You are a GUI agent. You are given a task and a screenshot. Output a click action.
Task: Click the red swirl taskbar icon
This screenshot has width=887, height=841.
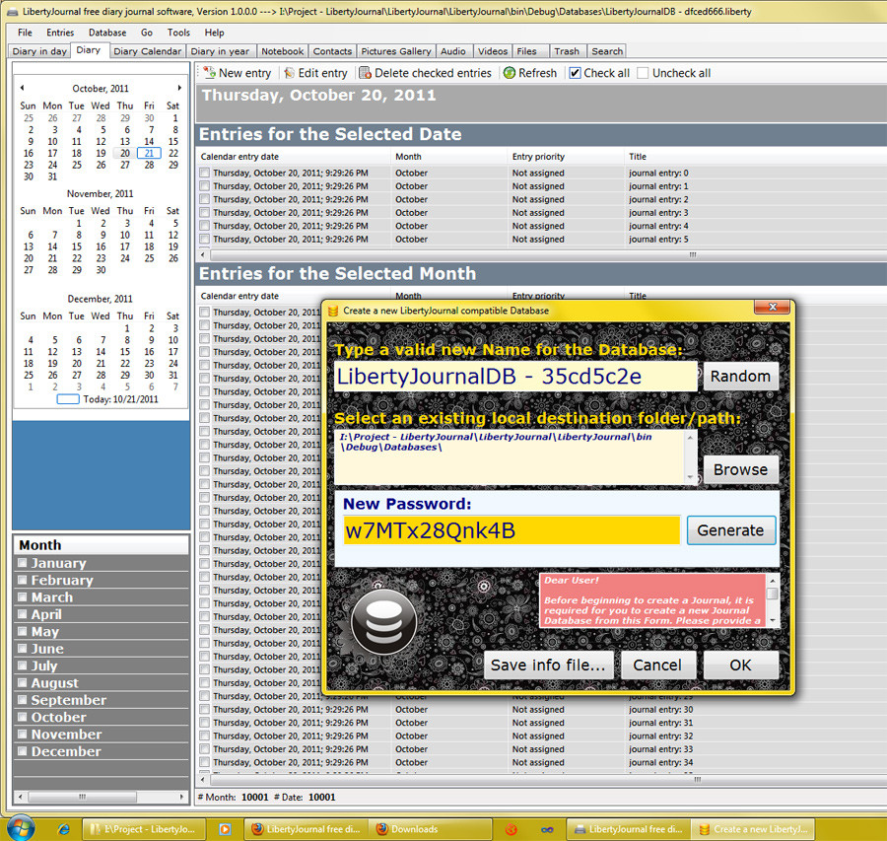pyautogui.click(x=511, y=830)
